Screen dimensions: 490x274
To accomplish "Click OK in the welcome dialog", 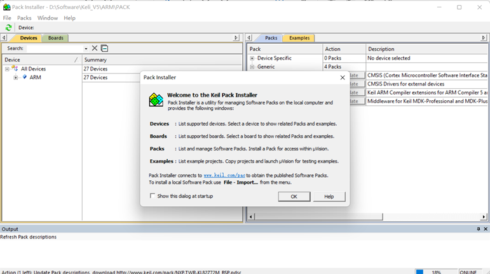I will (x=294, y=197).
